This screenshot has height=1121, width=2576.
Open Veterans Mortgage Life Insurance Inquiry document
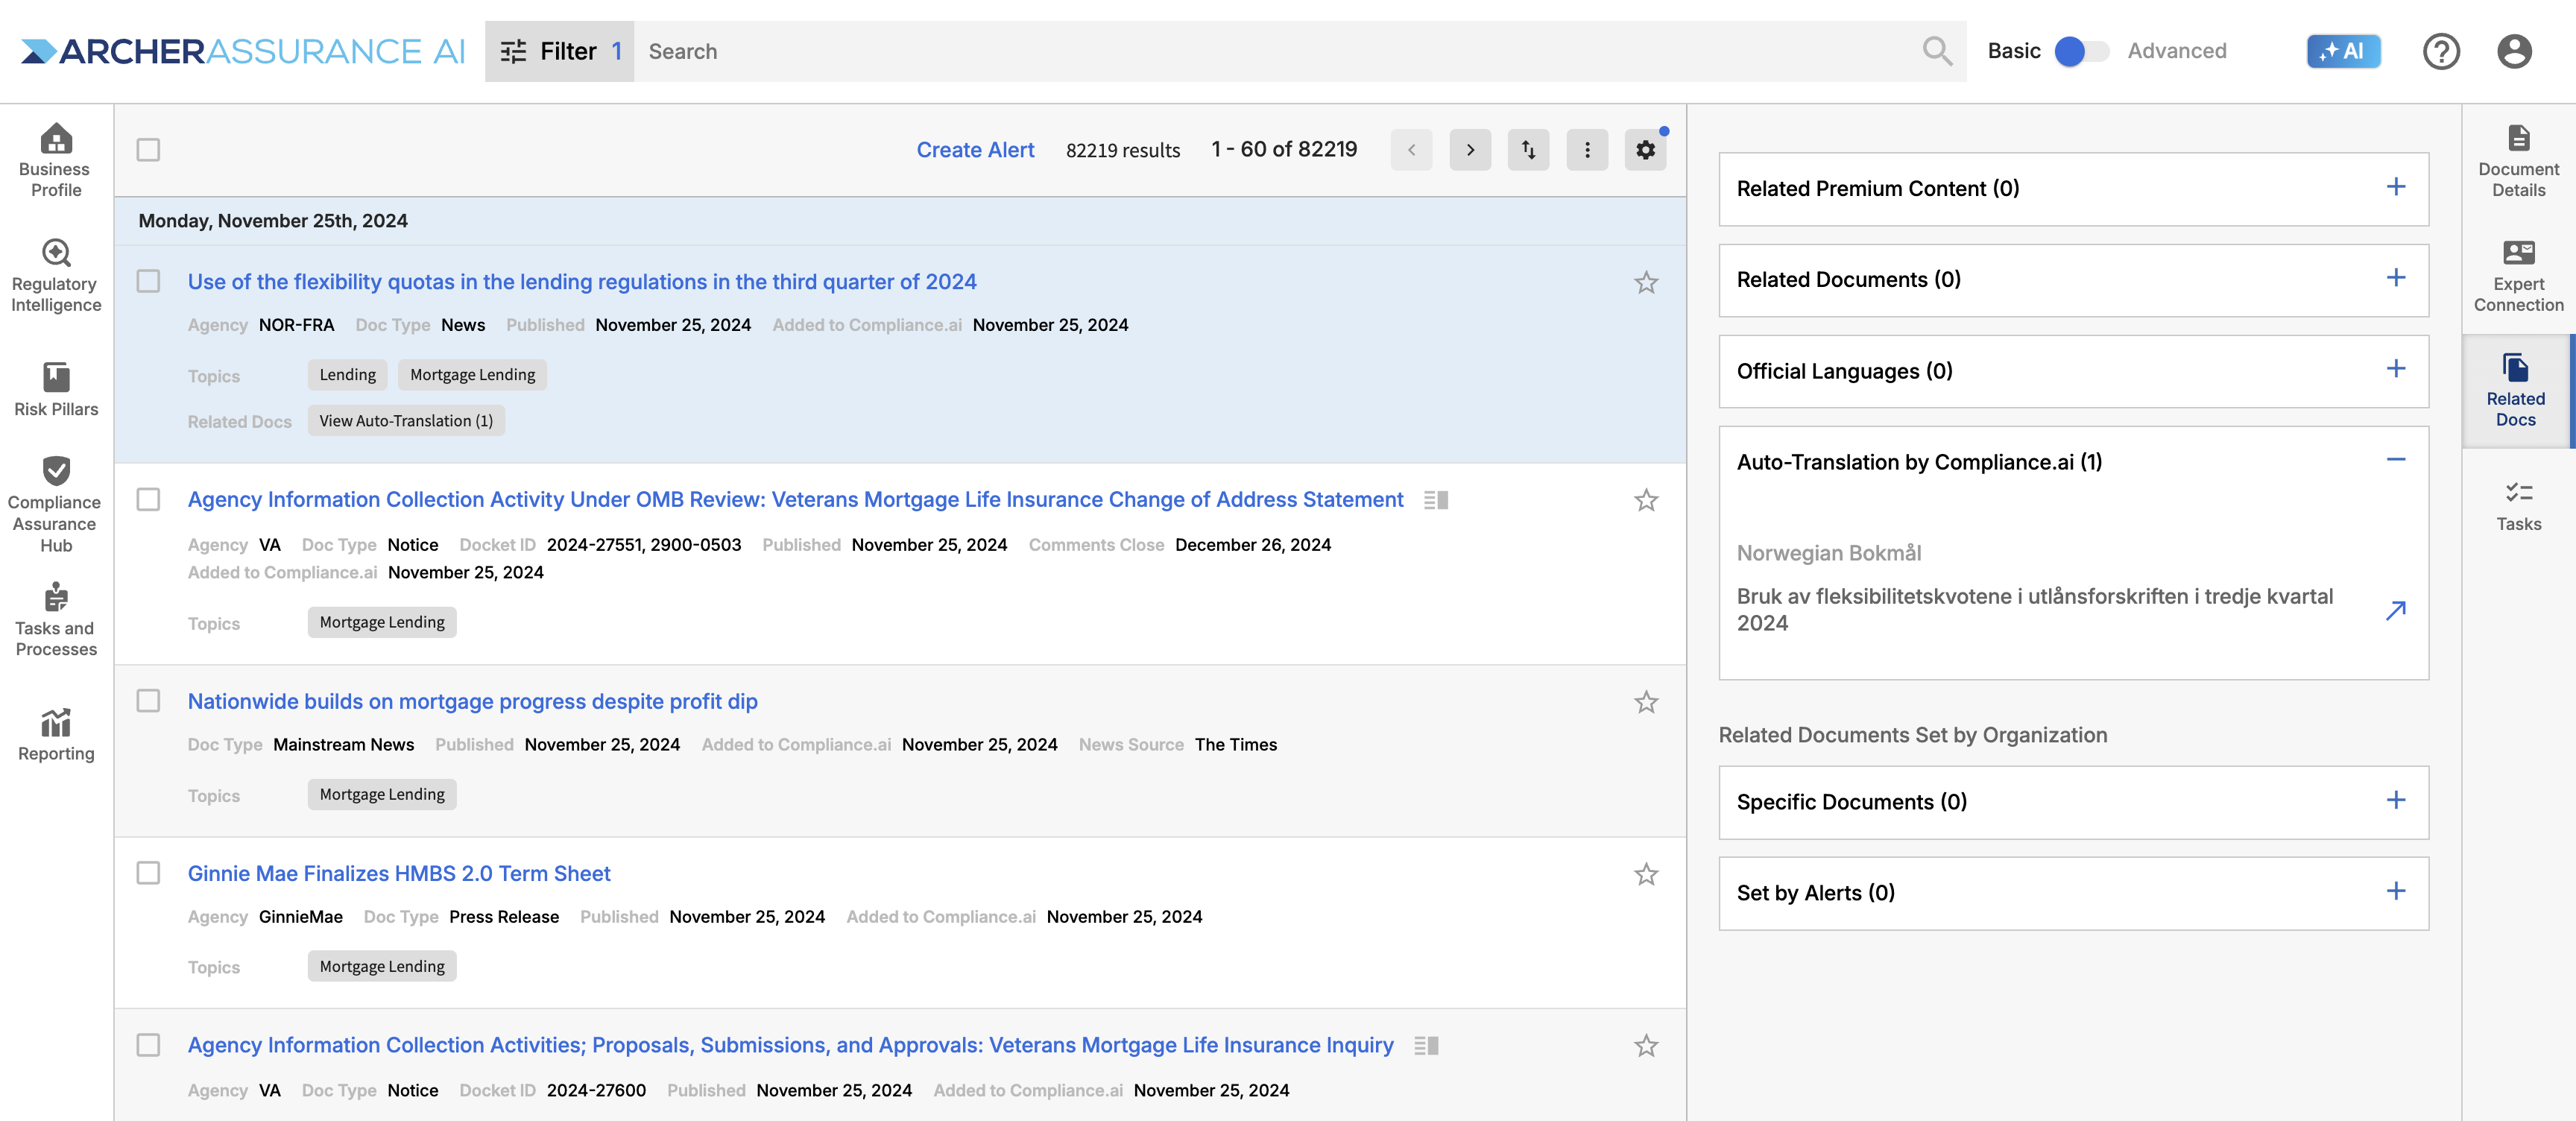790,1046
